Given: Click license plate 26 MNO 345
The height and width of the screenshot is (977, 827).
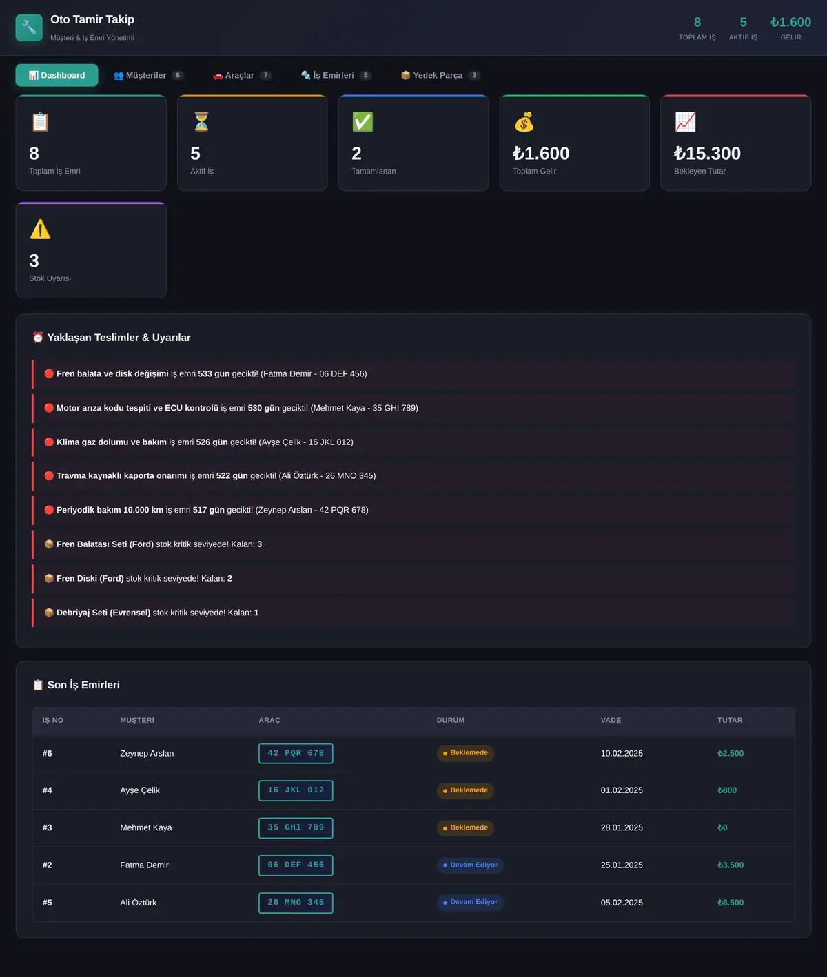Looking at the screenshot, I should pyautogui.click(x=296, y=903).
